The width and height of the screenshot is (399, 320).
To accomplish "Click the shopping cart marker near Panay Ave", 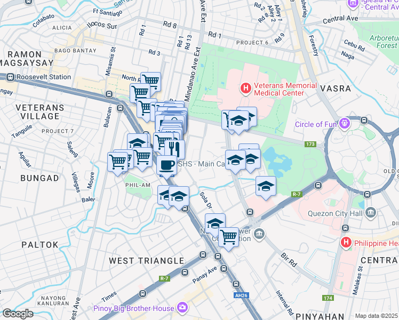I will 228,238.
